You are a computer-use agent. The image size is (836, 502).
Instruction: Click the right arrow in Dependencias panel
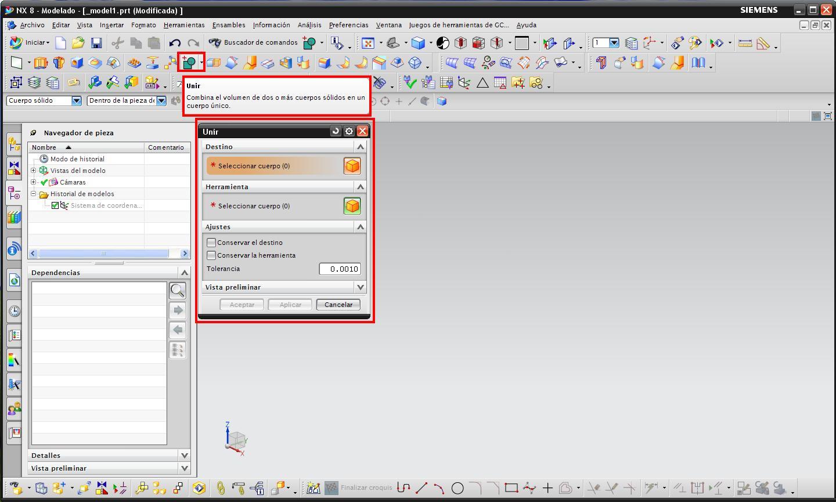[178, 310]
